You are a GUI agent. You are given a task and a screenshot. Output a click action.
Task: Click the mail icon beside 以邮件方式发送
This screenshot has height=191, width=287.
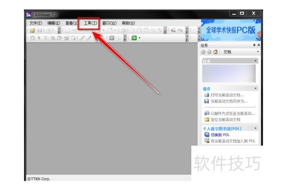[x=207, y=113]
